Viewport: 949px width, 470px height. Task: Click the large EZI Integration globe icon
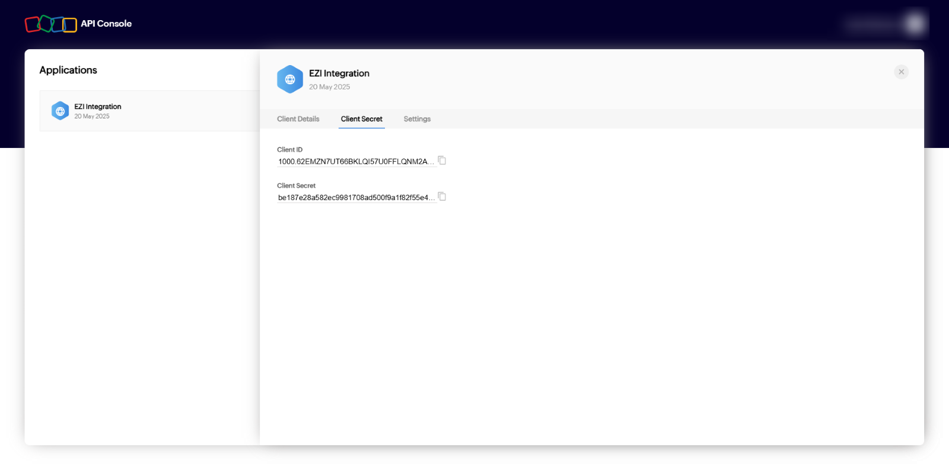pyautogui.click(x=290, y=79)
